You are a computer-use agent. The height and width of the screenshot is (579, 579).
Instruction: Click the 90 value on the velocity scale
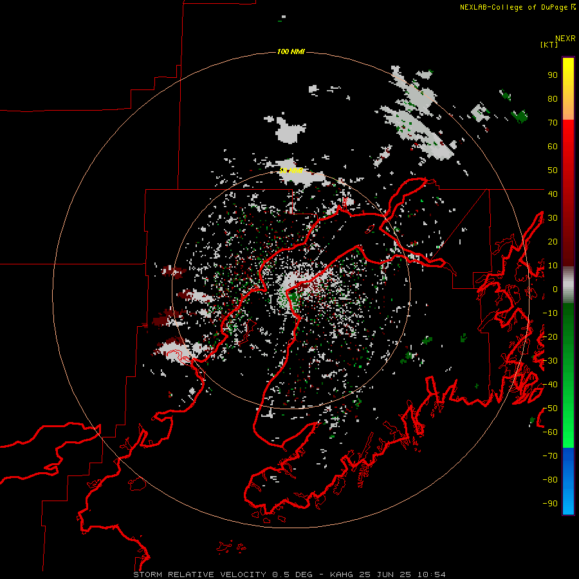553,75
